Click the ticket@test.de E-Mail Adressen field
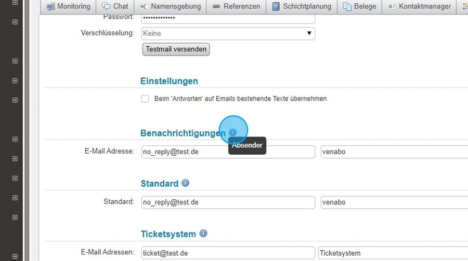 point(228,253)
